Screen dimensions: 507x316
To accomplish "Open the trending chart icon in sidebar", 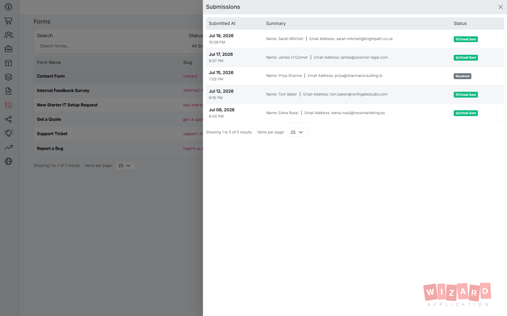I will 8,147.
